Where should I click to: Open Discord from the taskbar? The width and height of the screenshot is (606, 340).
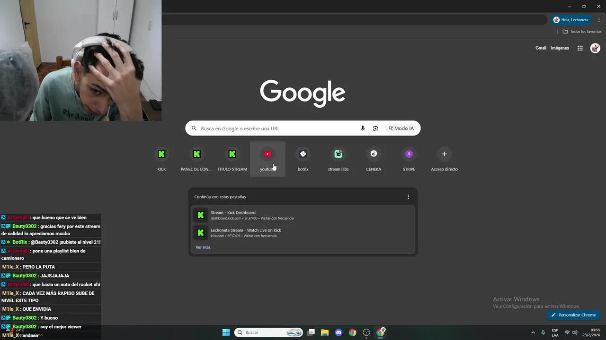339,332
